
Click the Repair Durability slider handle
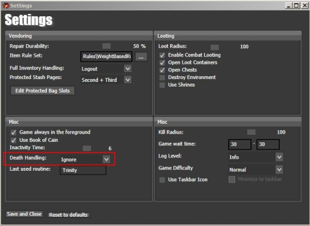106,46
